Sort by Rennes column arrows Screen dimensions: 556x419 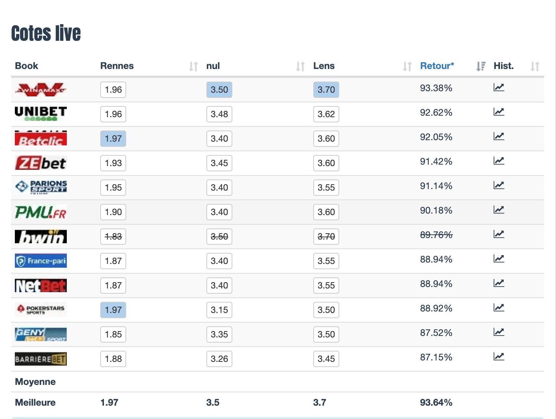193,66
